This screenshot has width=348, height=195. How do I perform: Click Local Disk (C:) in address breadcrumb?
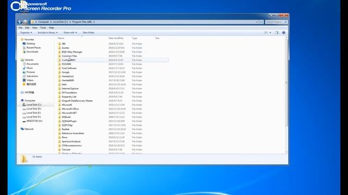click(x=60, y=22)
